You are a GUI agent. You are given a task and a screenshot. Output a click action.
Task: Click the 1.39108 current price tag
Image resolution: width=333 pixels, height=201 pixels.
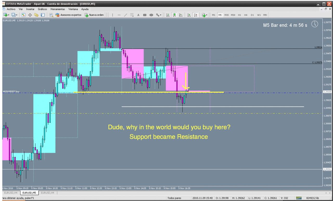[x=327, y=92]
